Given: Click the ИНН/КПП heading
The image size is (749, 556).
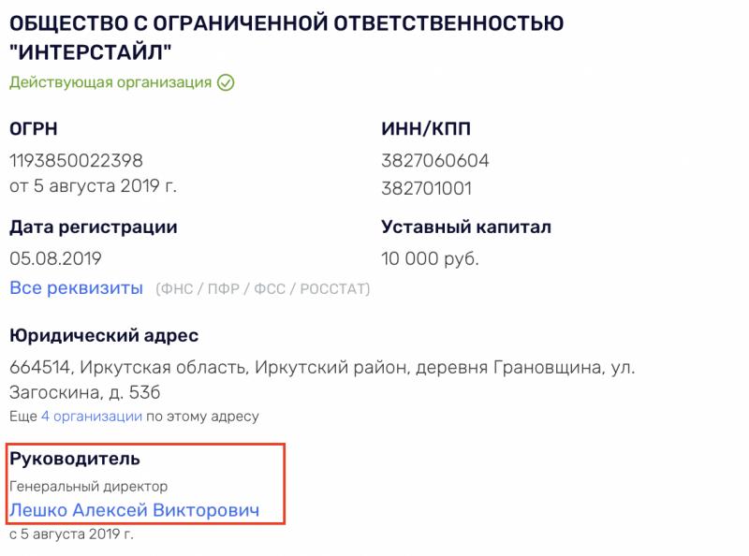Looking at the screenshot, I should pyautogui.click(x=426, y=128).
